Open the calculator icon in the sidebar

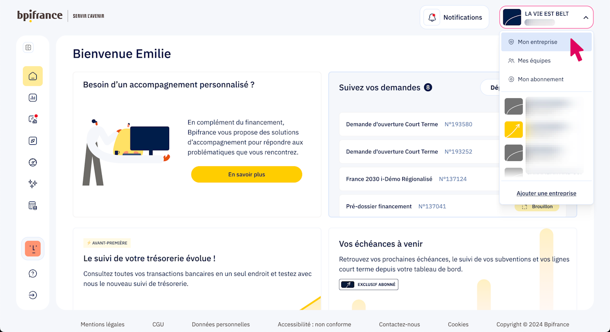click(x=33, y=206)
